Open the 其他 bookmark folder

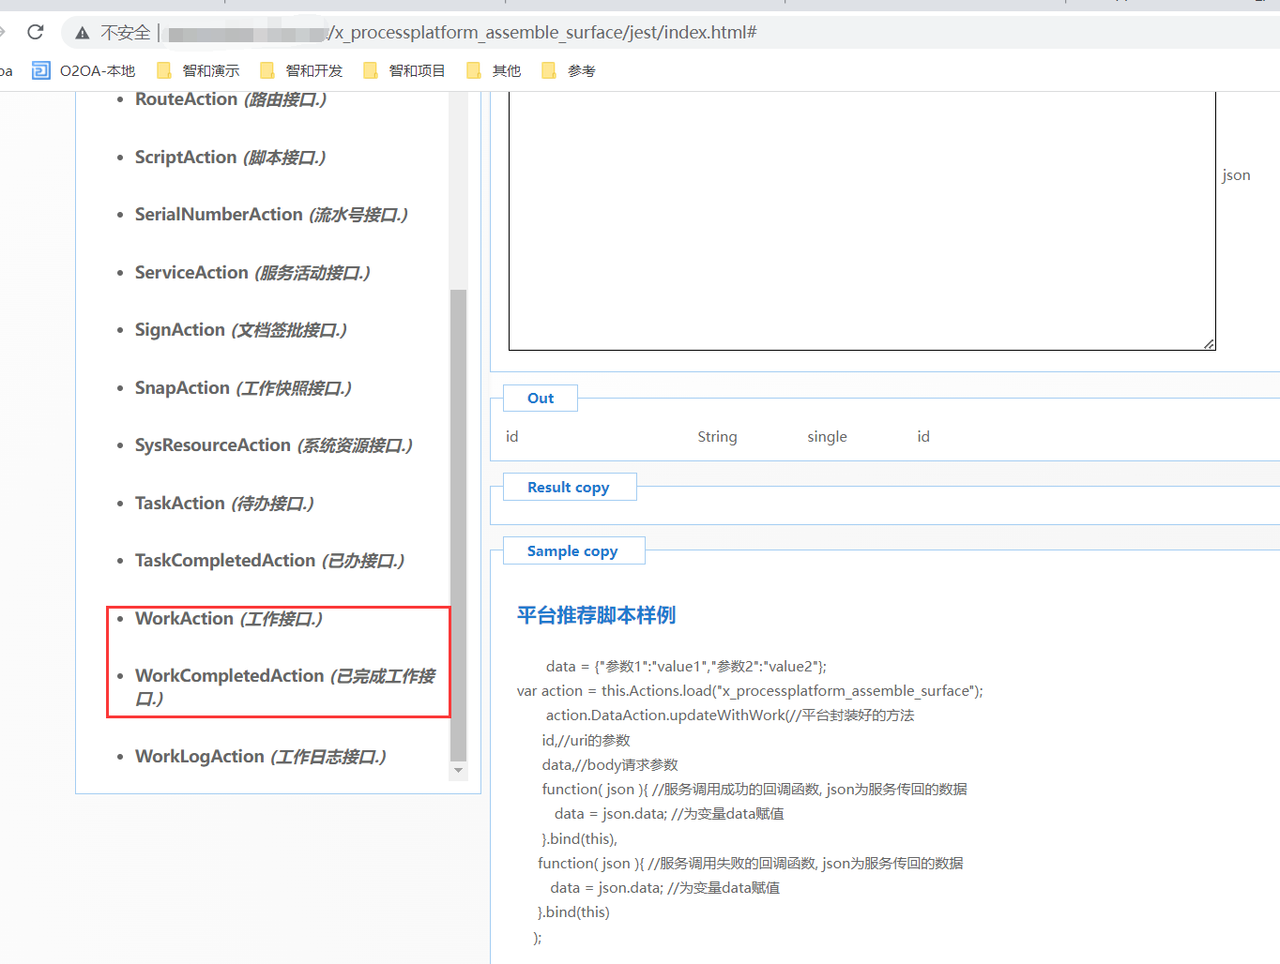click(x=494, y=70)
